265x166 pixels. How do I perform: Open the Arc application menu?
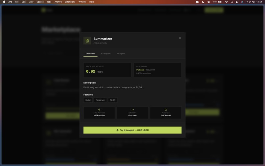pos(10,2)
